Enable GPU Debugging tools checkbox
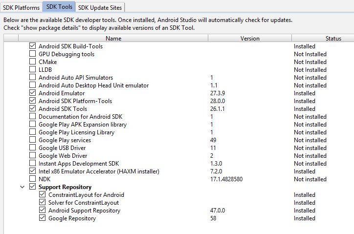 click(33, 54)
